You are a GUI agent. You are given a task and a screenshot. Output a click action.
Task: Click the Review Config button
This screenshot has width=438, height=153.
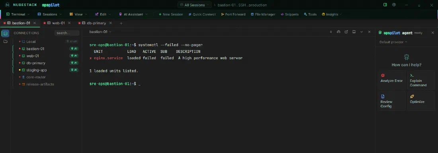tap(392, 101)
